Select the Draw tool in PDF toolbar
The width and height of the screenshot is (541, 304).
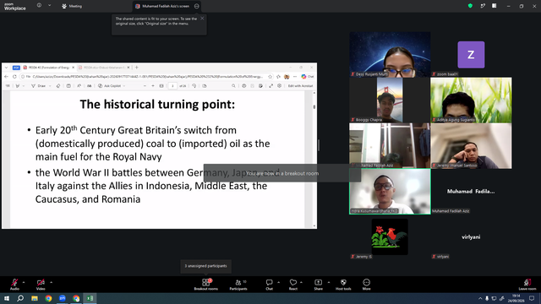point(39,86)
